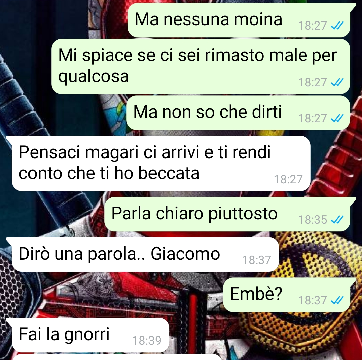Tap the 'Embè?' sent message

tap(287, 295)
